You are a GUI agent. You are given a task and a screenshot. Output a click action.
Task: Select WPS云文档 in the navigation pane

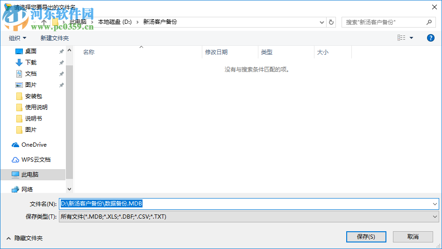(36, 160)
